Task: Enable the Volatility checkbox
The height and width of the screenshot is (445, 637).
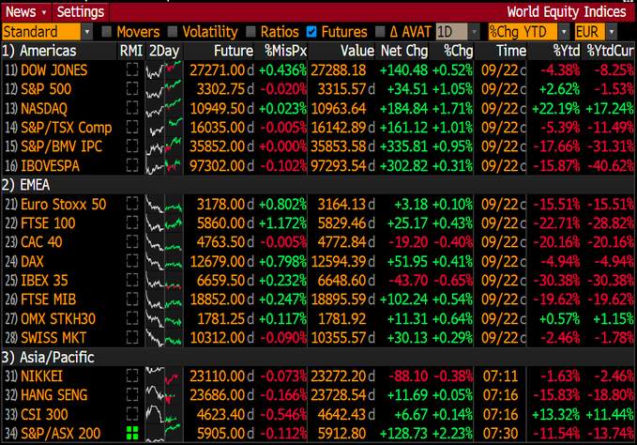Action: pyautogui.click(x=173, y=32)
